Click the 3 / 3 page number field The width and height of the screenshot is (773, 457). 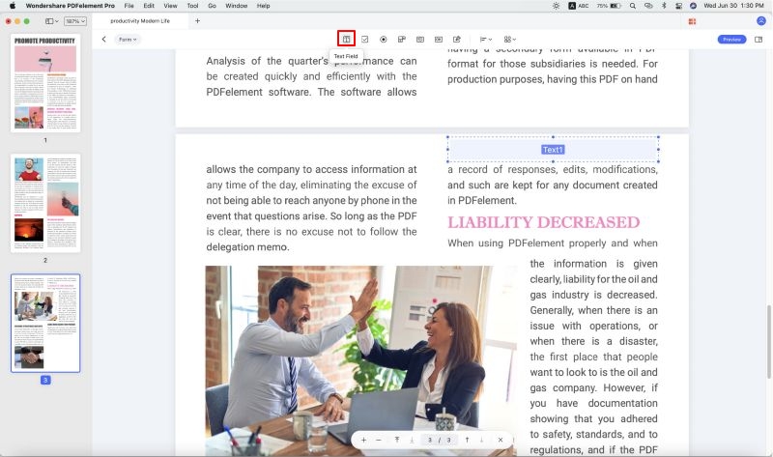point(440,440)
